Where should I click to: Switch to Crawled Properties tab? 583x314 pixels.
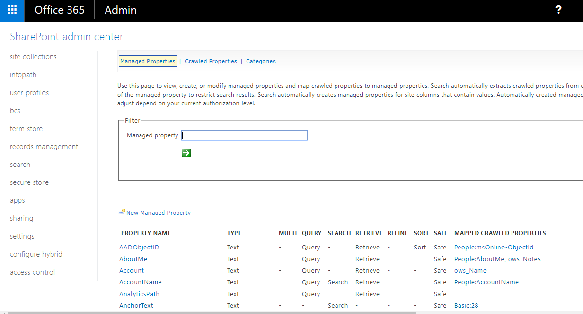(x=211, y=61)
